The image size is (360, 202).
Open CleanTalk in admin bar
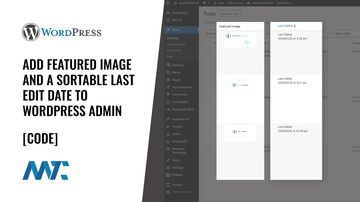(284, 3)
